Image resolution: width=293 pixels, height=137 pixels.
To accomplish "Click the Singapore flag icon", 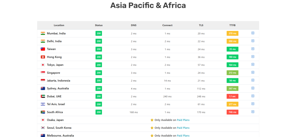I will click(x=43, y=73).
